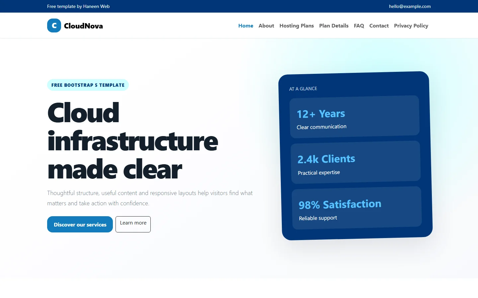Open Plan Details in the navbar

(x=334, y=25)
